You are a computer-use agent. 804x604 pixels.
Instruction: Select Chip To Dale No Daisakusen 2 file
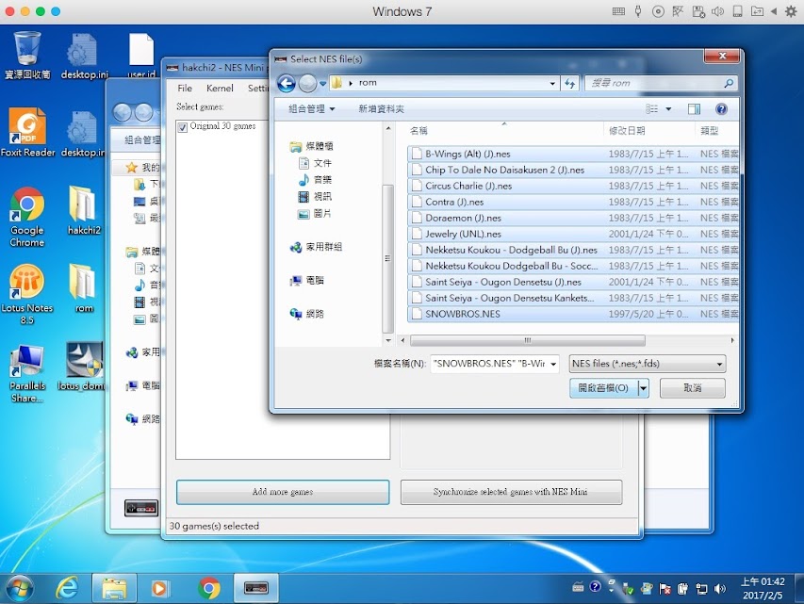tap(573, 170)
